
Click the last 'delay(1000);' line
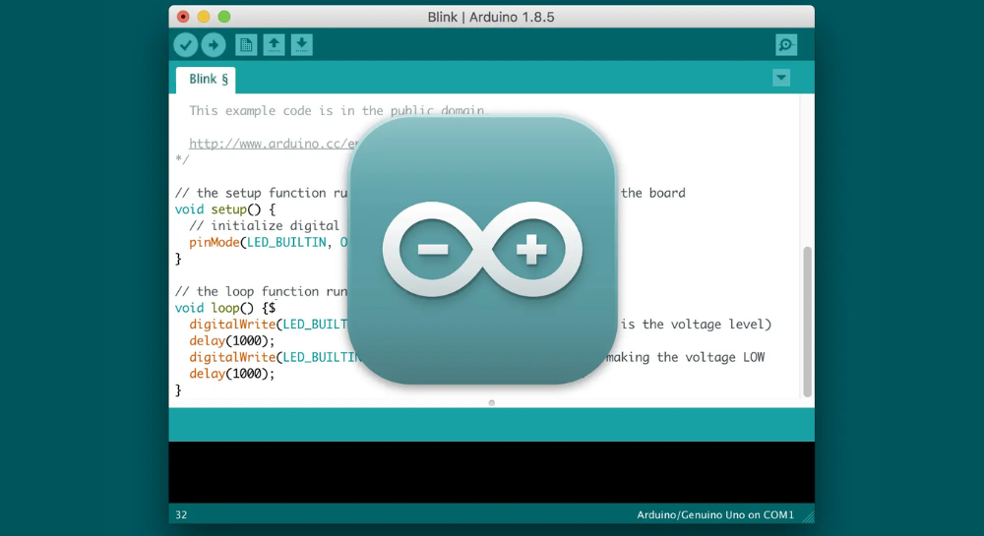pyautogui.click(x=232, y=374)
